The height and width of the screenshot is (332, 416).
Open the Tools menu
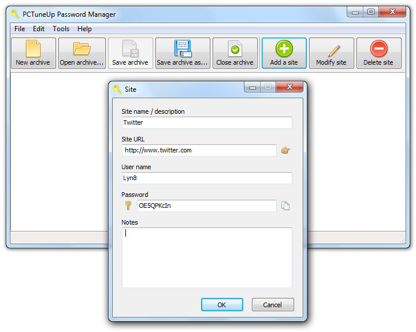pos(61,29)
